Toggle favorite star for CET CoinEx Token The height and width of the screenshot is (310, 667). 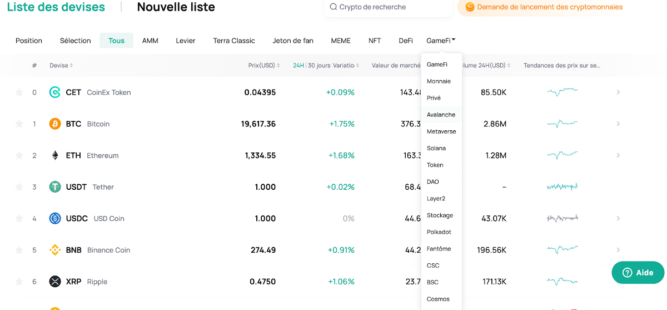click(x=19, y=92)
